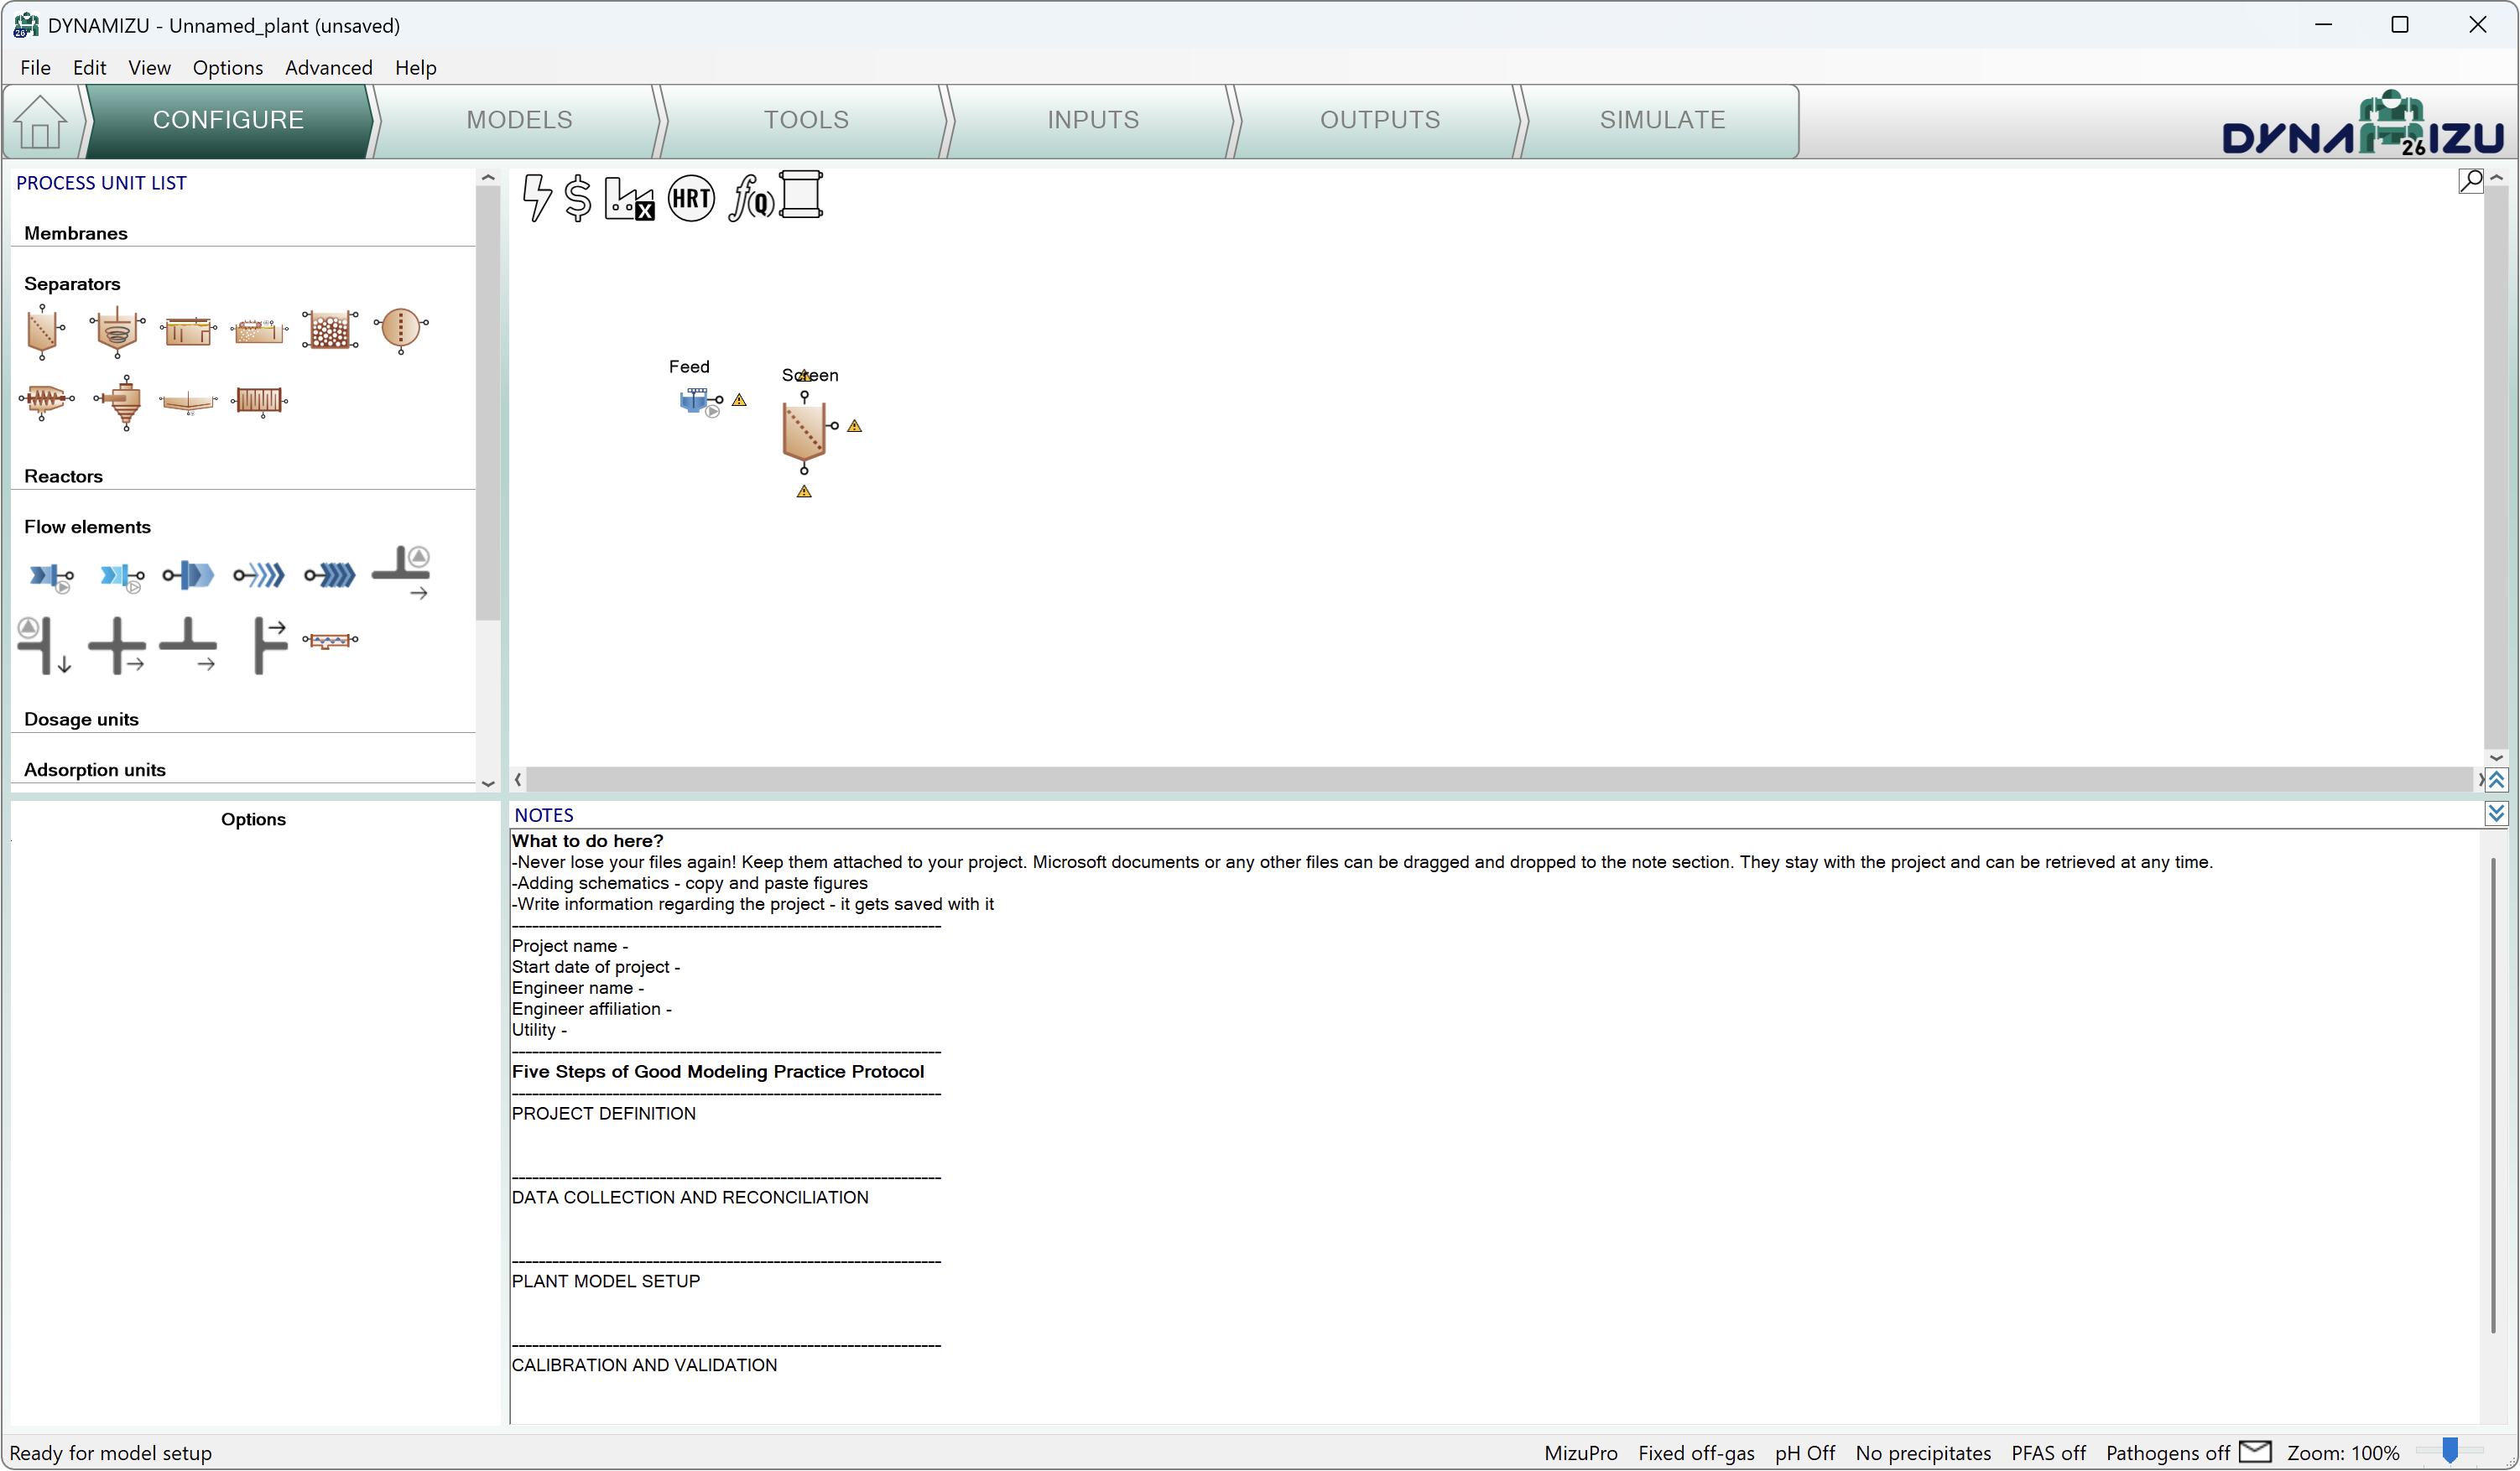The width and height of the screenshot is (2520, 1471).
Task: Select the granular media filter separator icon
Action: [329, 329]
